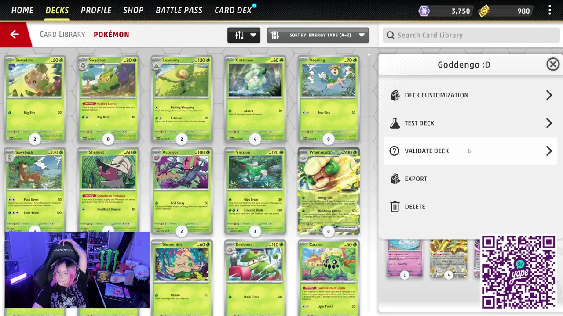
Task: Click Swadloon's count badge showing 0
Action: tap(108, 139)
